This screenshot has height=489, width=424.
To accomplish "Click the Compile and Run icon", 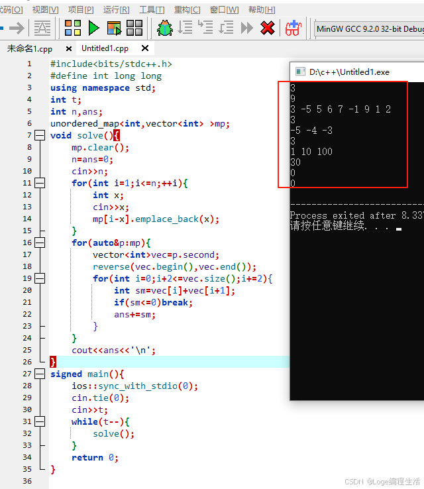I will (x=114, y=28).
